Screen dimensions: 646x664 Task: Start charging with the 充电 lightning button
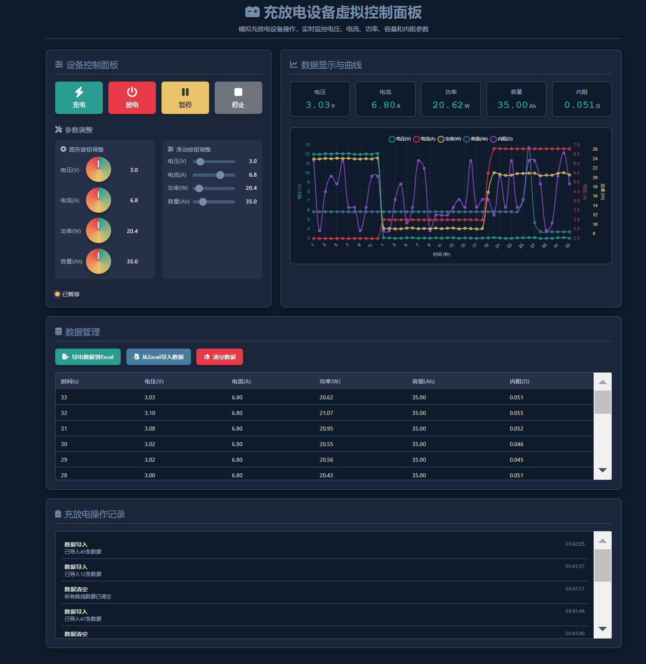point(79,98)
